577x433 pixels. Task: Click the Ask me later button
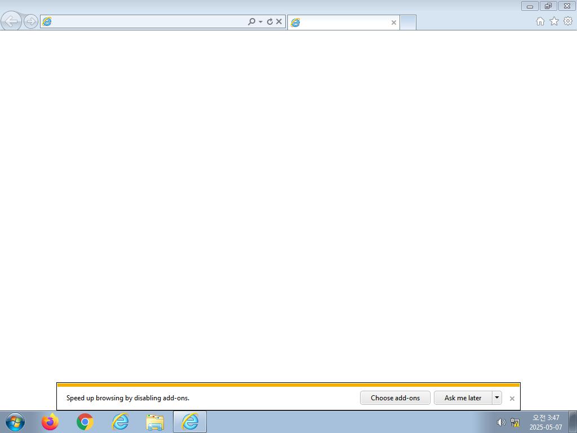463,397
